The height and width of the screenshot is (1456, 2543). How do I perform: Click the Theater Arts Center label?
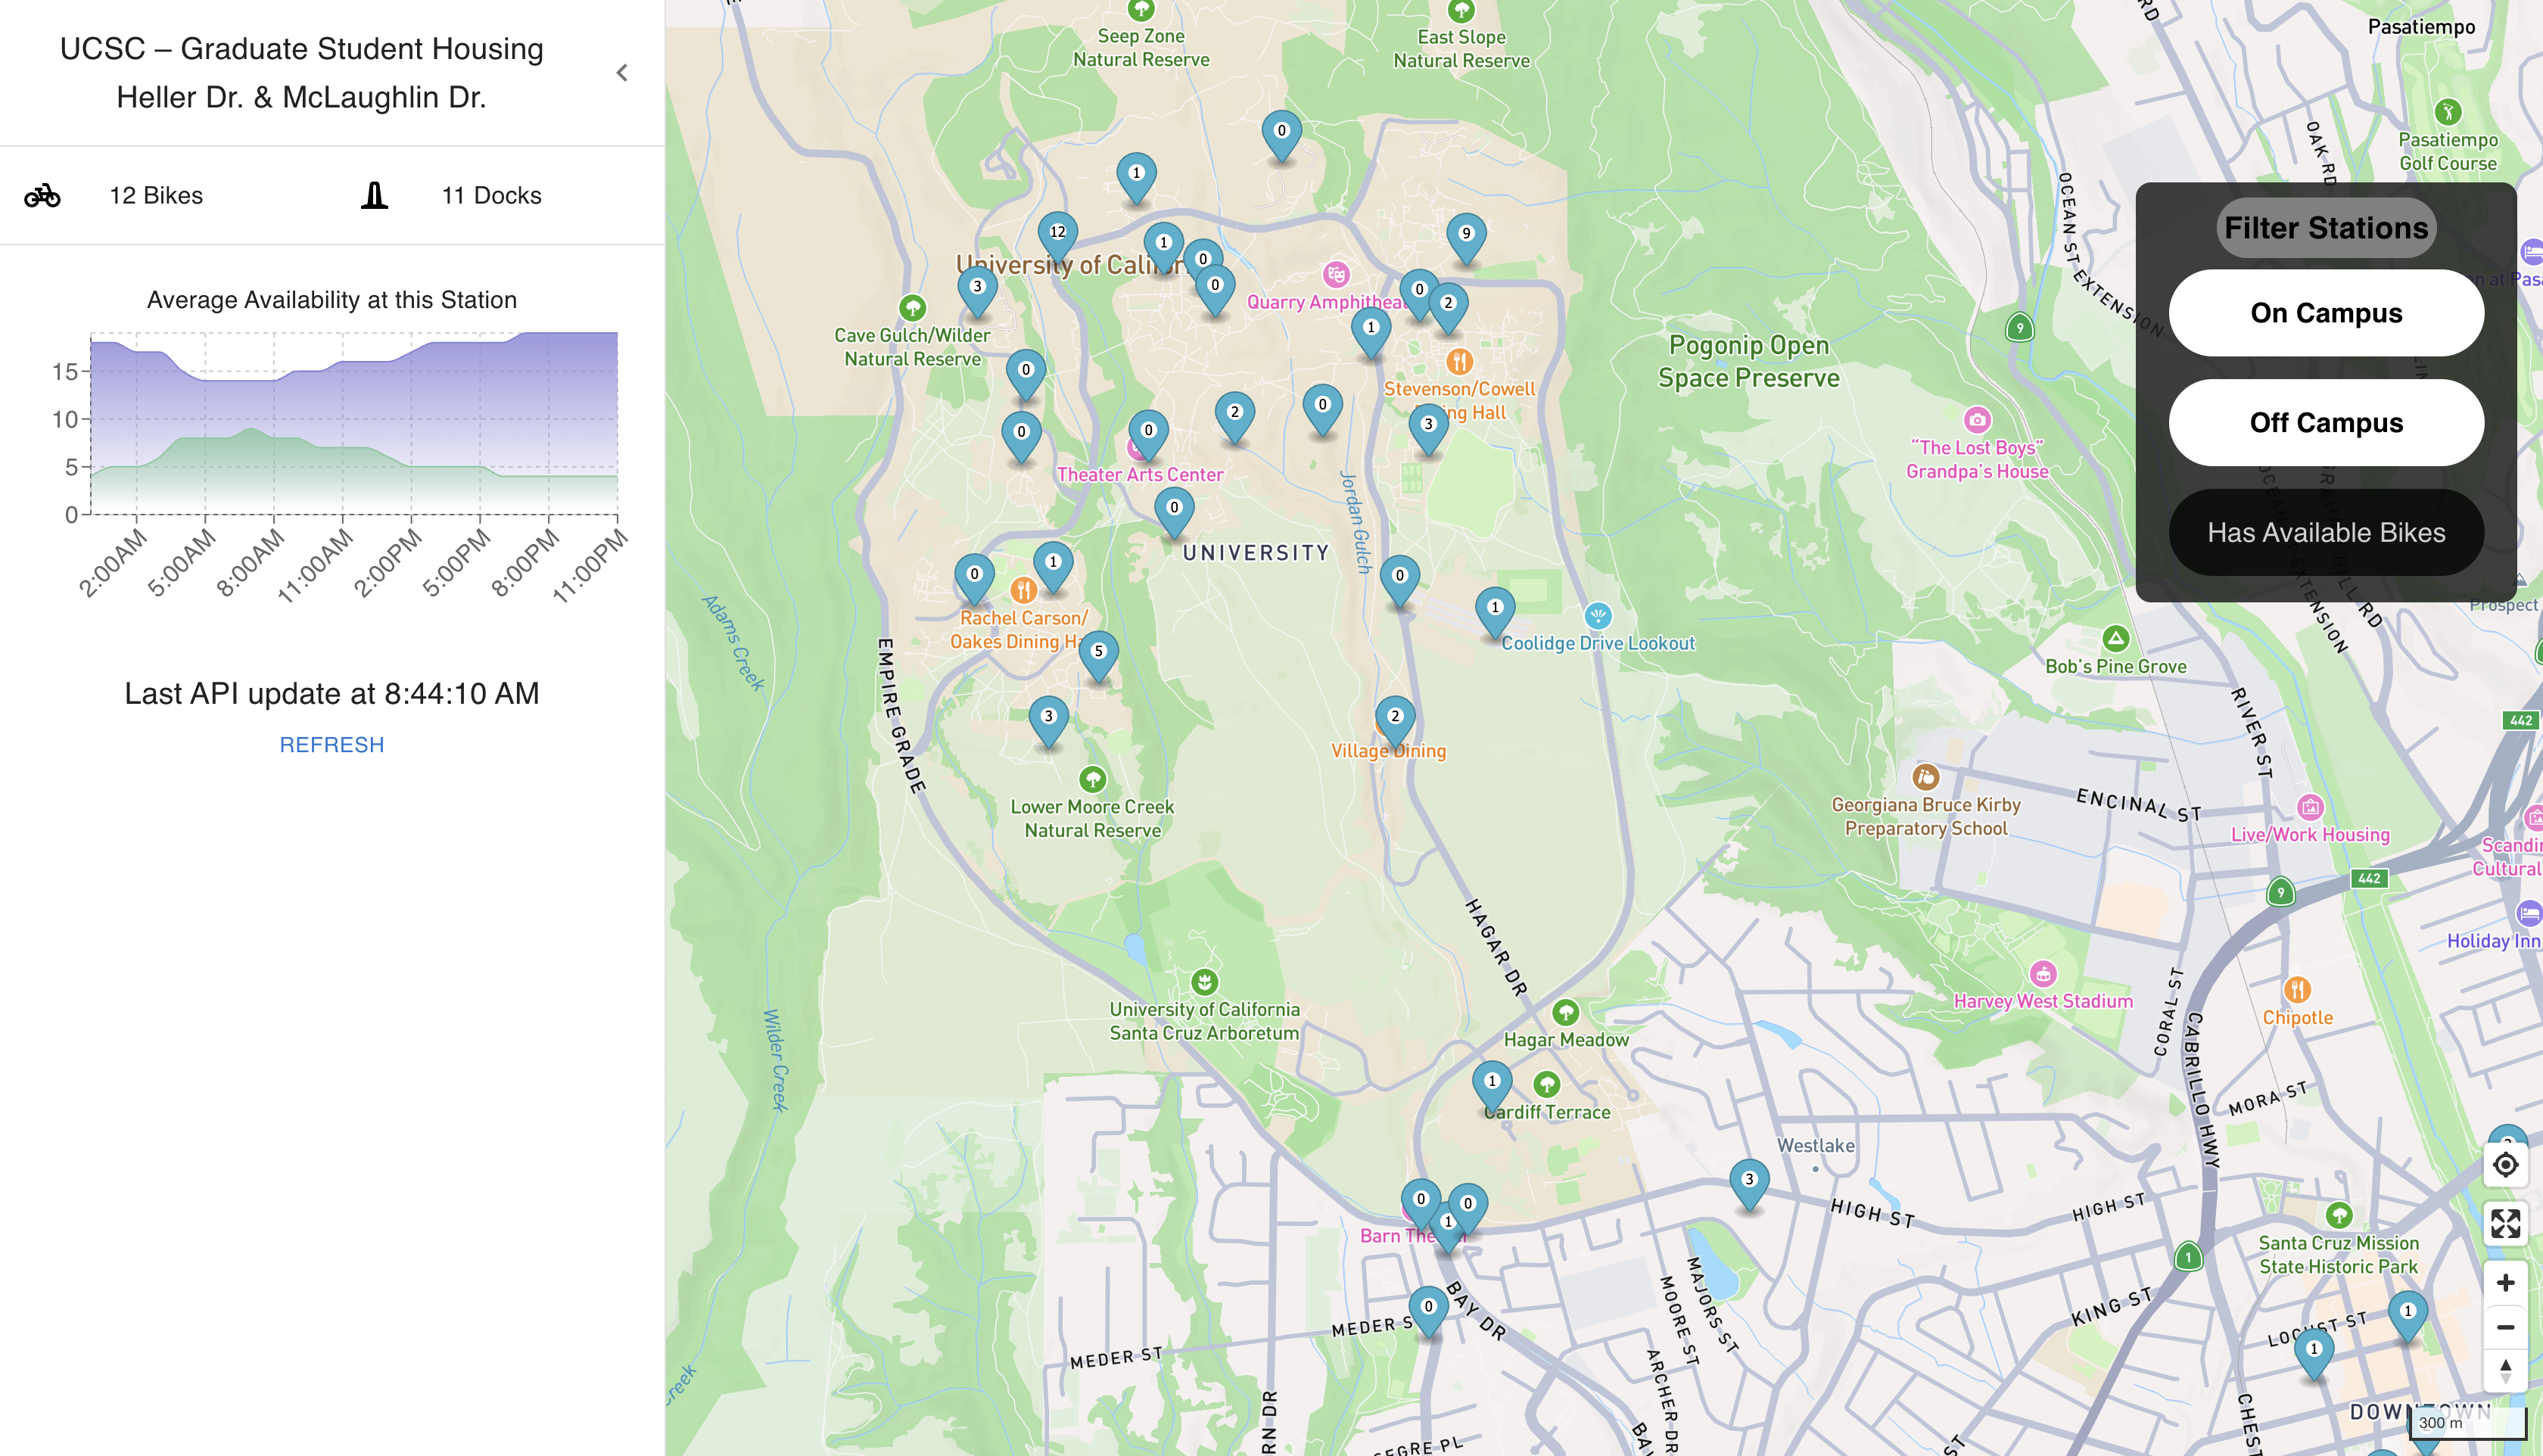pyautogui.click(x=1139, y=475)
